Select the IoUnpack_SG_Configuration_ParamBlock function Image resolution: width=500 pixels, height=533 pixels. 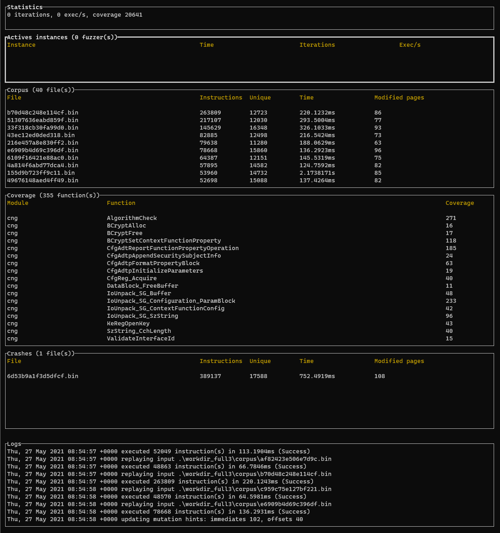(x=171, y=301)
